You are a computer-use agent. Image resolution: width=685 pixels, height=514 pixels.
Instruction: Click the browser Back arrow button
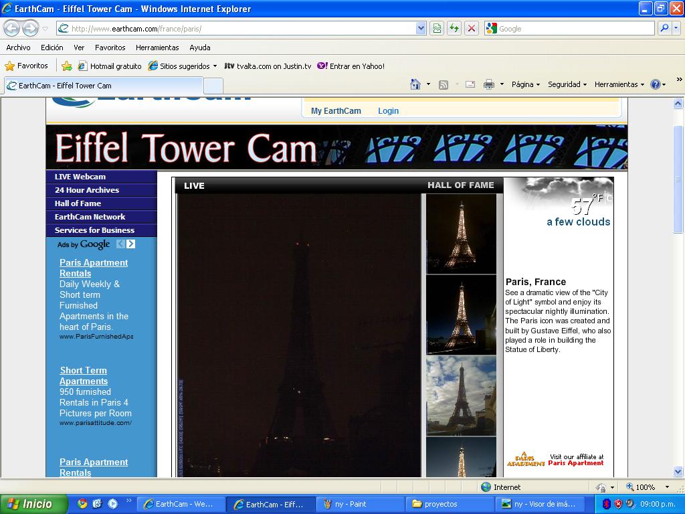[12, 28]
